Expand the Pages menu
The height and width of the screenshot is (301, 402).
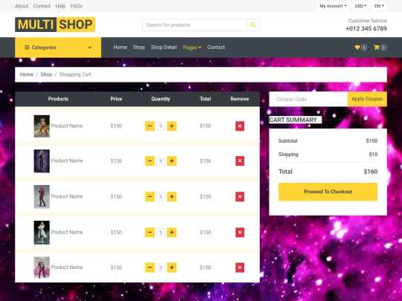pyautogui.click(x=192, y=48)
